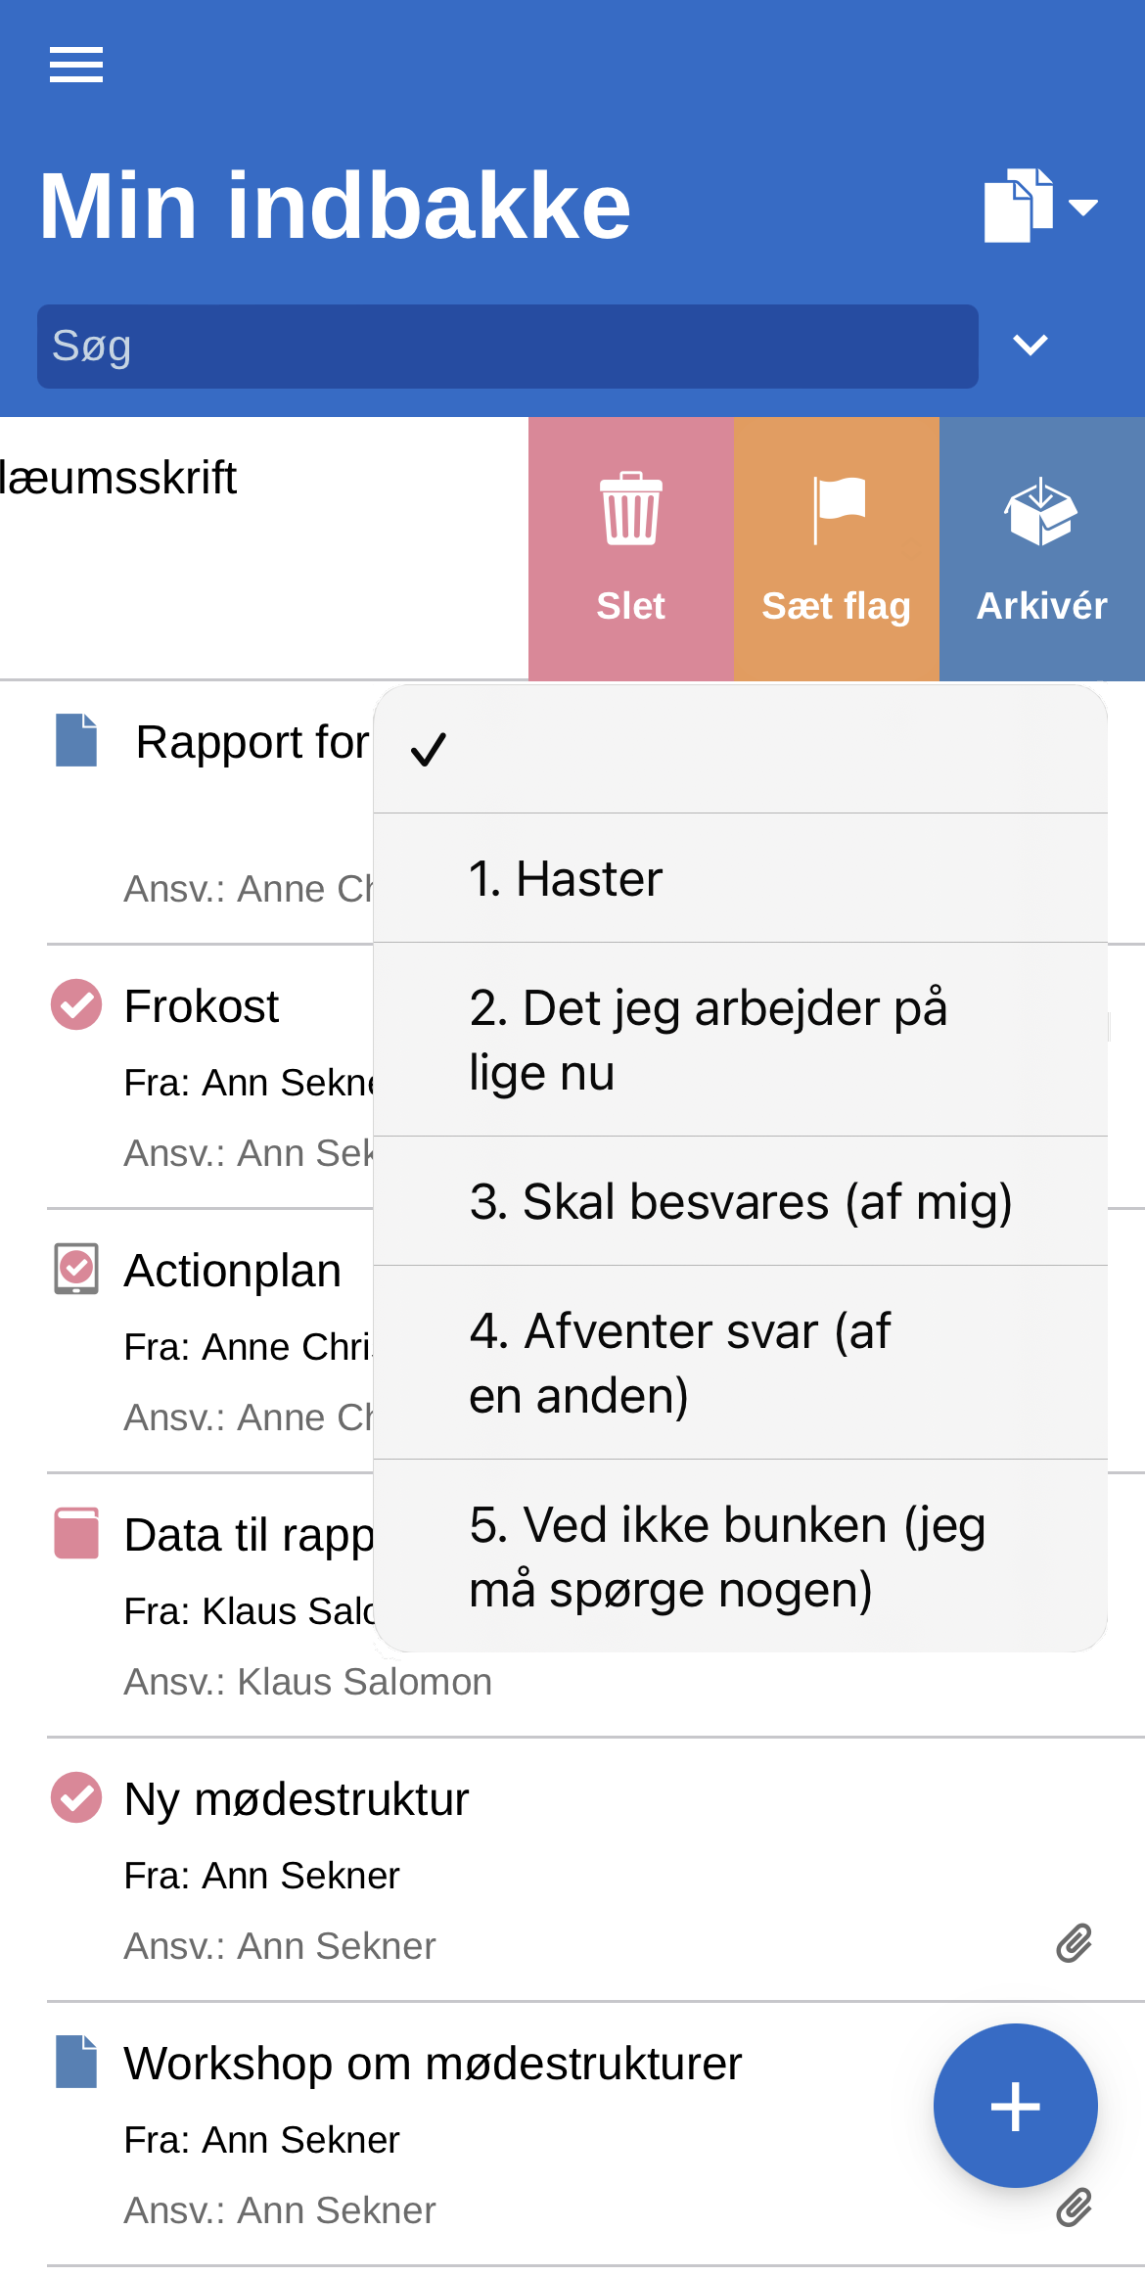Choose "4. Afventer svar (af en anden)"
This screenshot has width=1145, height=2277.
[740, 1363]
